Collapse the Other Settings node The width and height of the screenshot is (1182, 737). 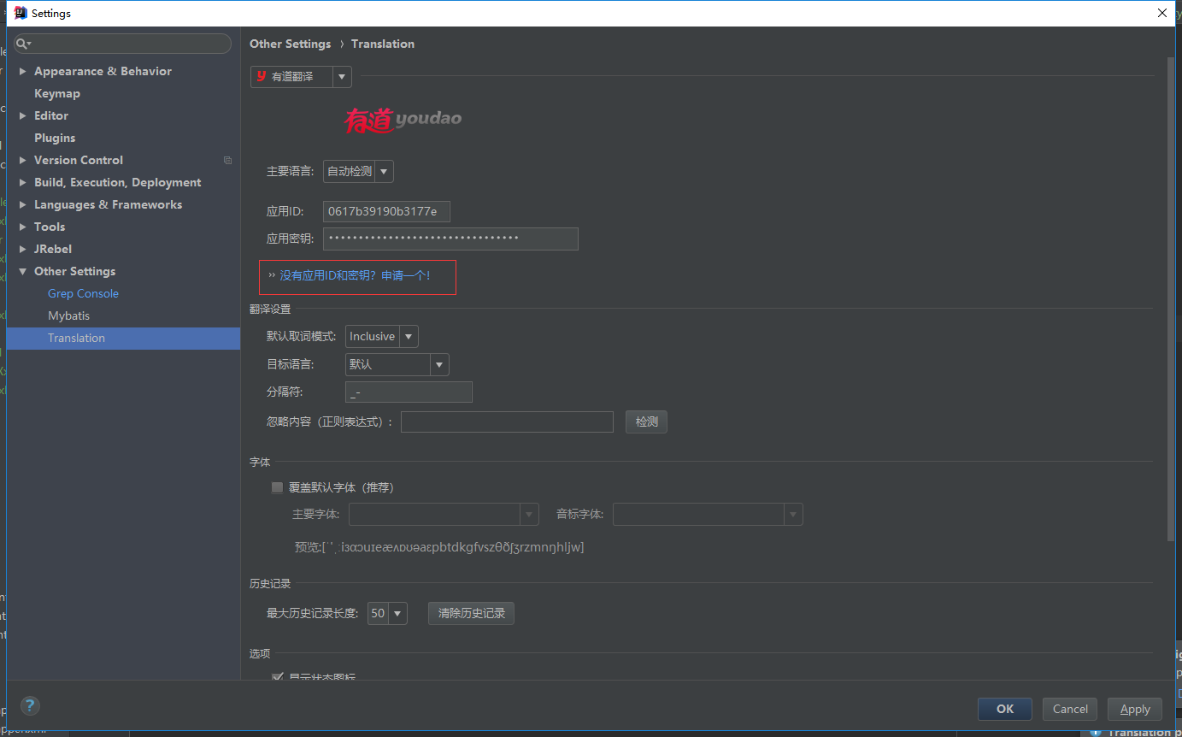(x=23, y=271)
